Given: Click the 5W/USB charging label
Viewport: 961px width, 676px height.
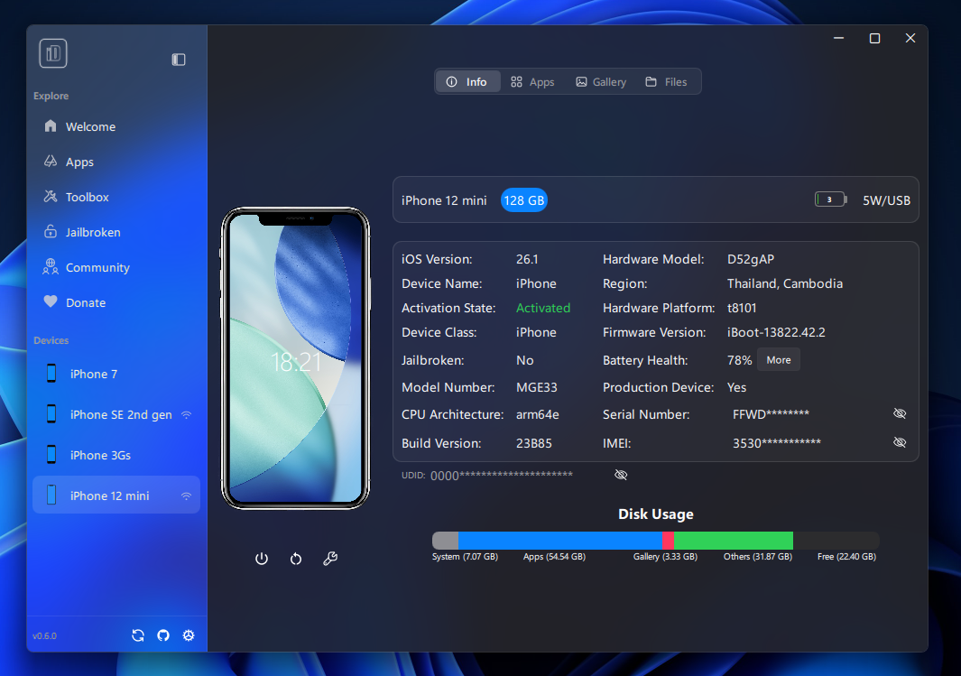Looking at the screenshot, I should click(886, 200).
